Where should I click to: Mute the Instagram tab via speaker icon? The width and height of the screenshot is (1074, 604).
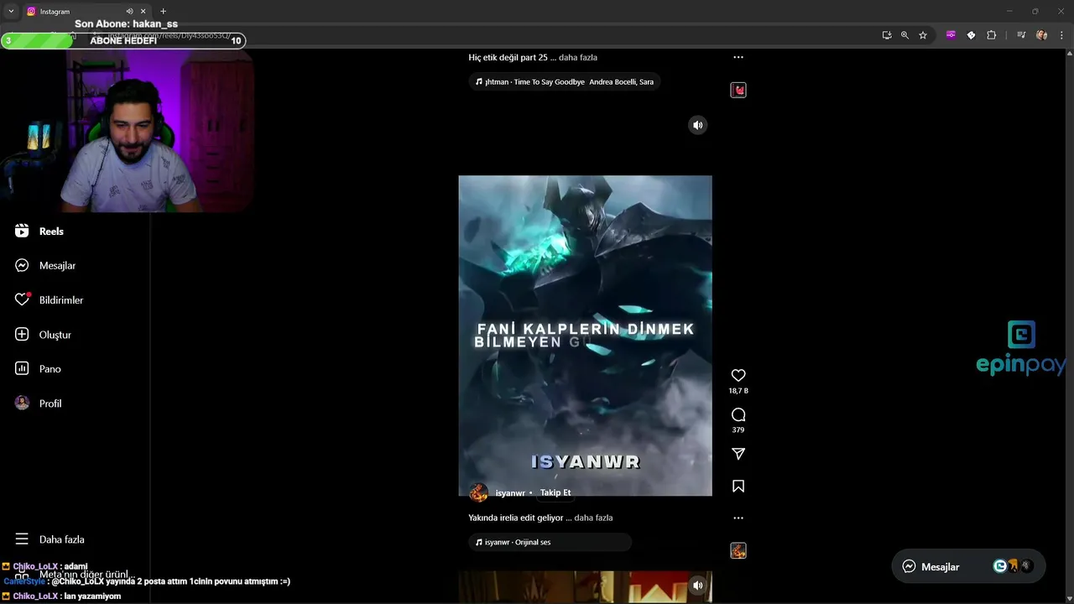pyautogui.click(x=129, y=12)
